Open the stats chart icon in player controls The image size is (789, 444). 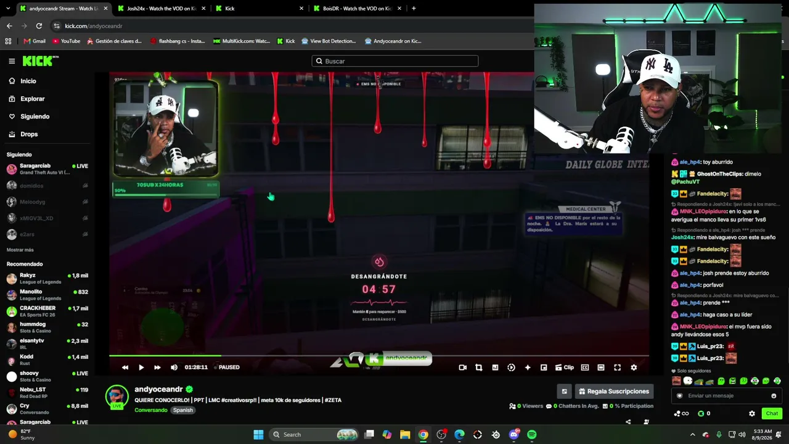pyautogui.click(x=495, y=368)
